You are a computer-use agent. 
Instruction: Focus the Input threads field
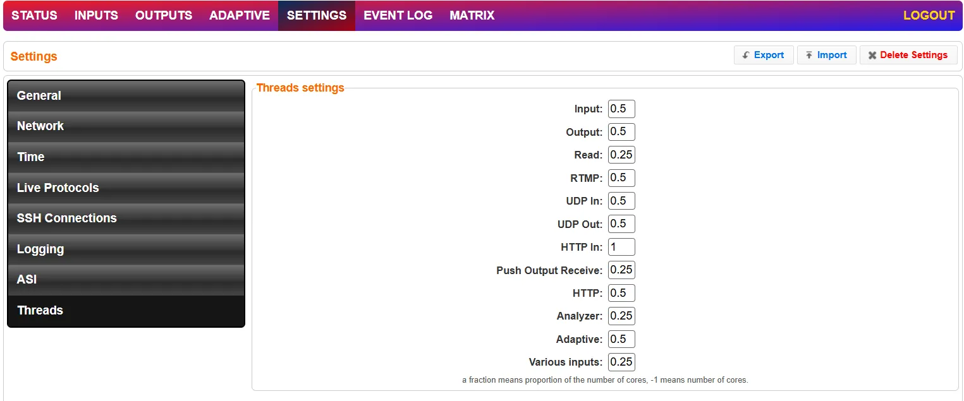(x=621, y=109)
